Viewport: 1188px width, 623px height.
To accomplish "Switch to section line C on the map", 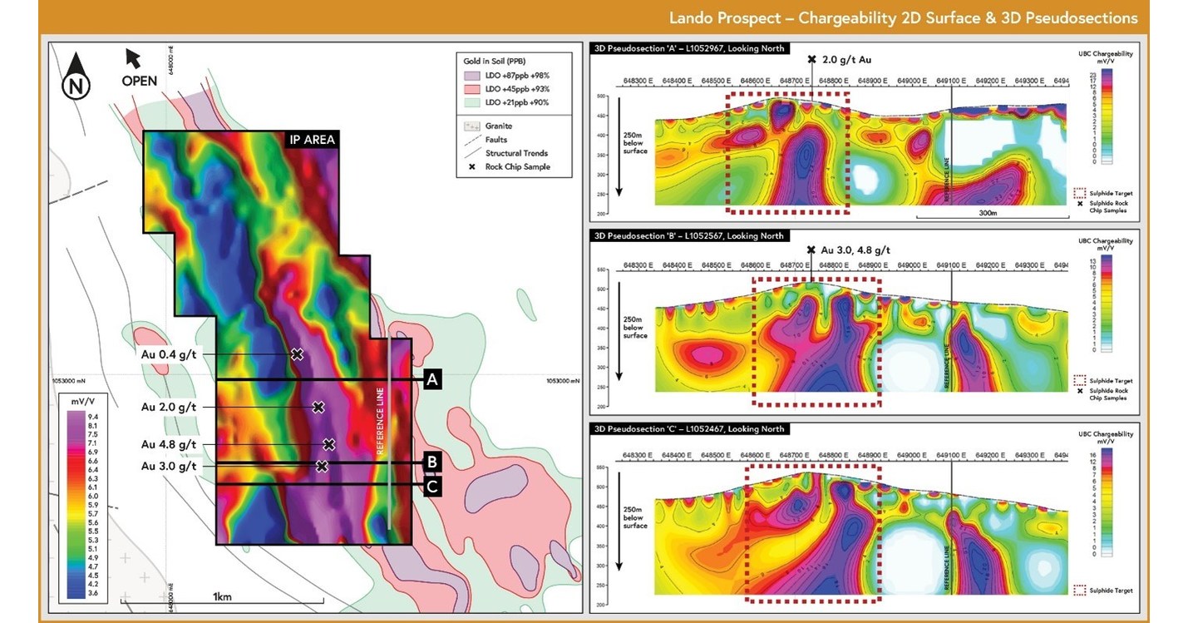I will pos(431,485).
